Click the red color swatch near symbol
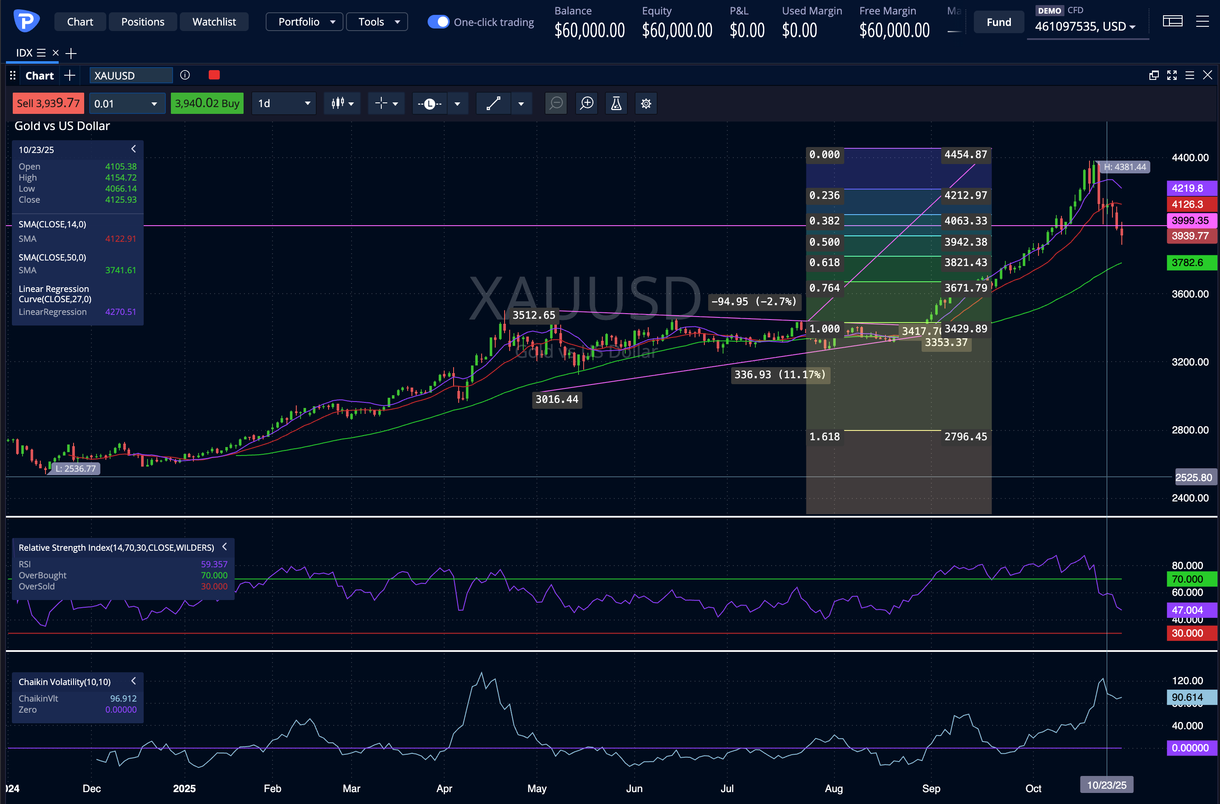 tap(214, 75)
